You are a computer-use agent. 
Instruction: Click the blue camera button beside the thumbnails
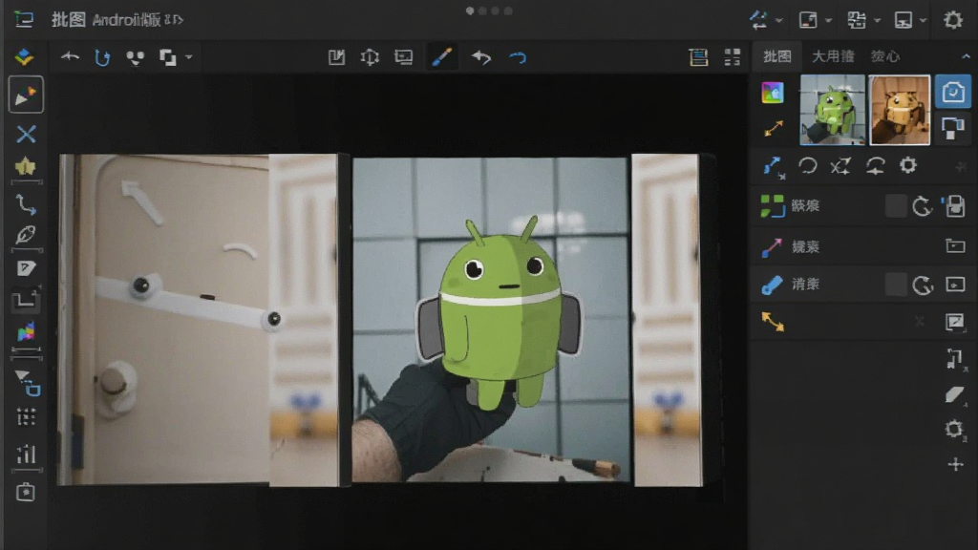coord(952,93)
